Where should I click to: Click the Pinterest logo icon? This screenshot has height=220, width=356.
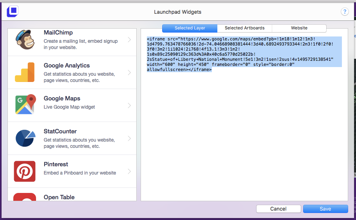(x=25, y=171)
